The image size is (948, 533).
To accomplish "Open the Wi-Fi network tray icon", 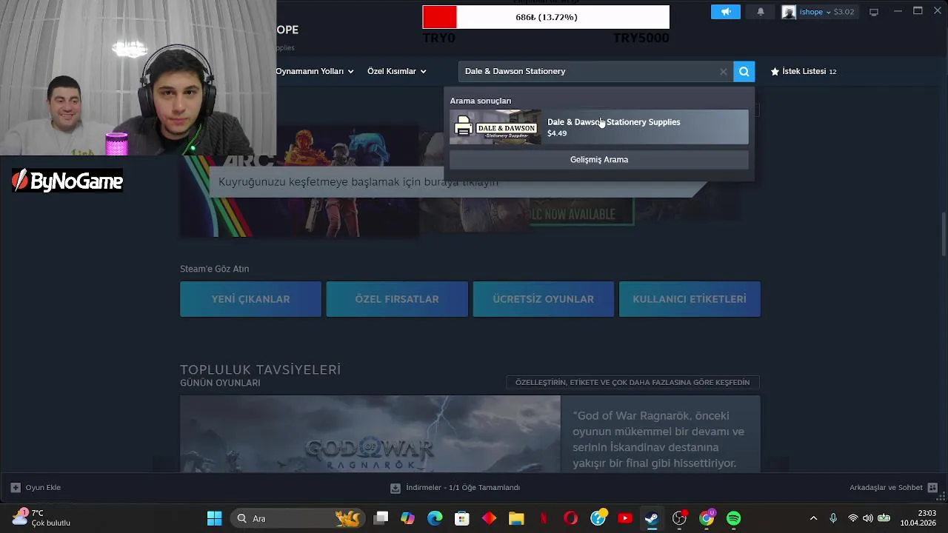I will click(x=852, y=518).
